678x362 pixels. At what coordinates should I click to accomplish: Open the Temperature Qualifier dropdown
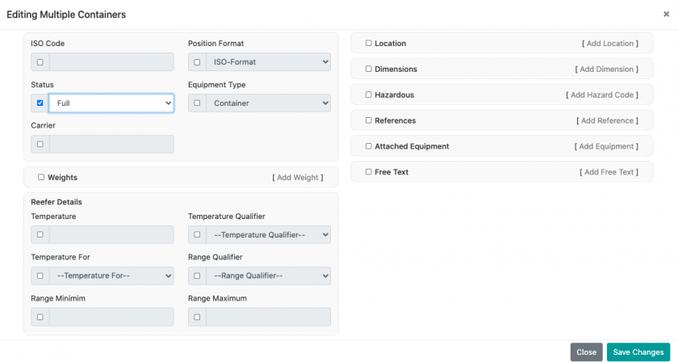tap(269, 234)
